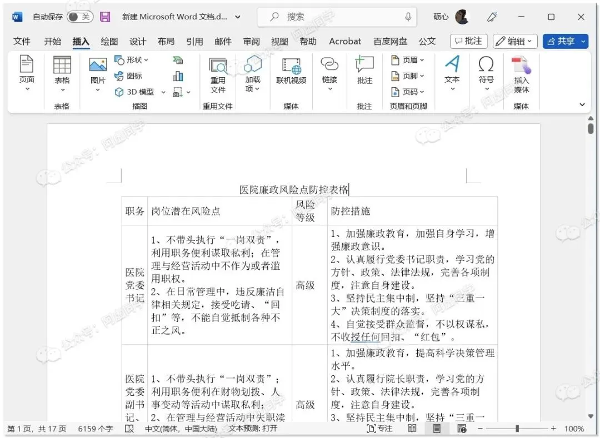Image resolution: width=600 pixels, height=438 pixels.
Task: Click the 共享 Share button
Action: pyautogui.click(x=565, y=41)
